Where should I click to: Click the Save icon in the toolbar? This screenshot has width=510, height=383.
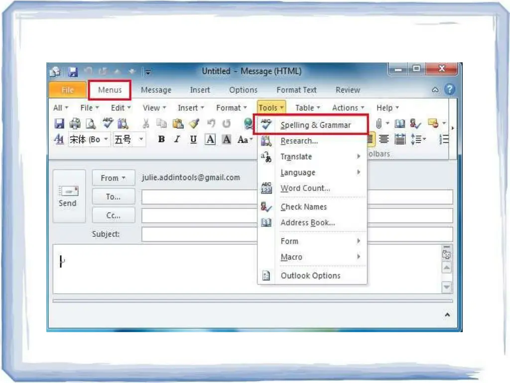coord(59,124)
